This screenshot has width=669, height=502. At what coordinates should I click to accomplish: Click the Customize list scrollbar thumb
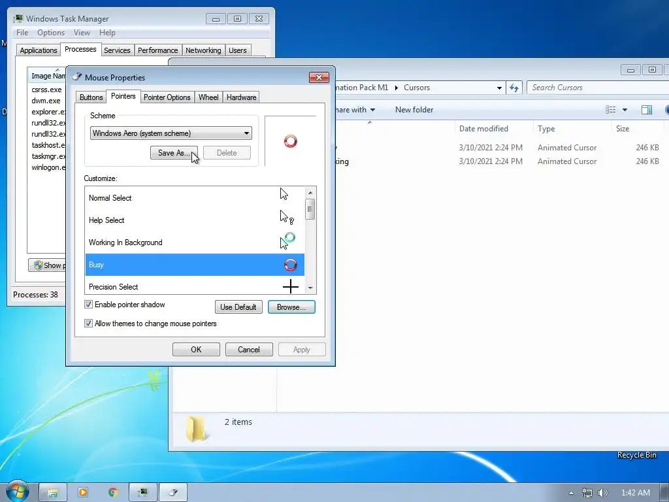coord(310,209)
